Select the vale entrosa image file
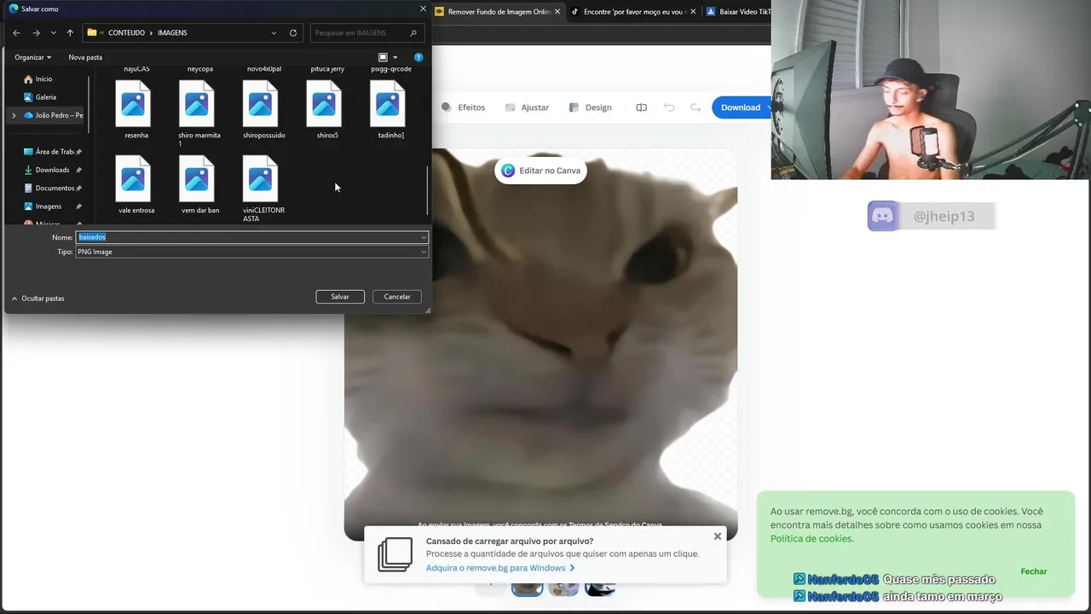1091x614 pixels. pyautogui.click(x=136, y=185)
